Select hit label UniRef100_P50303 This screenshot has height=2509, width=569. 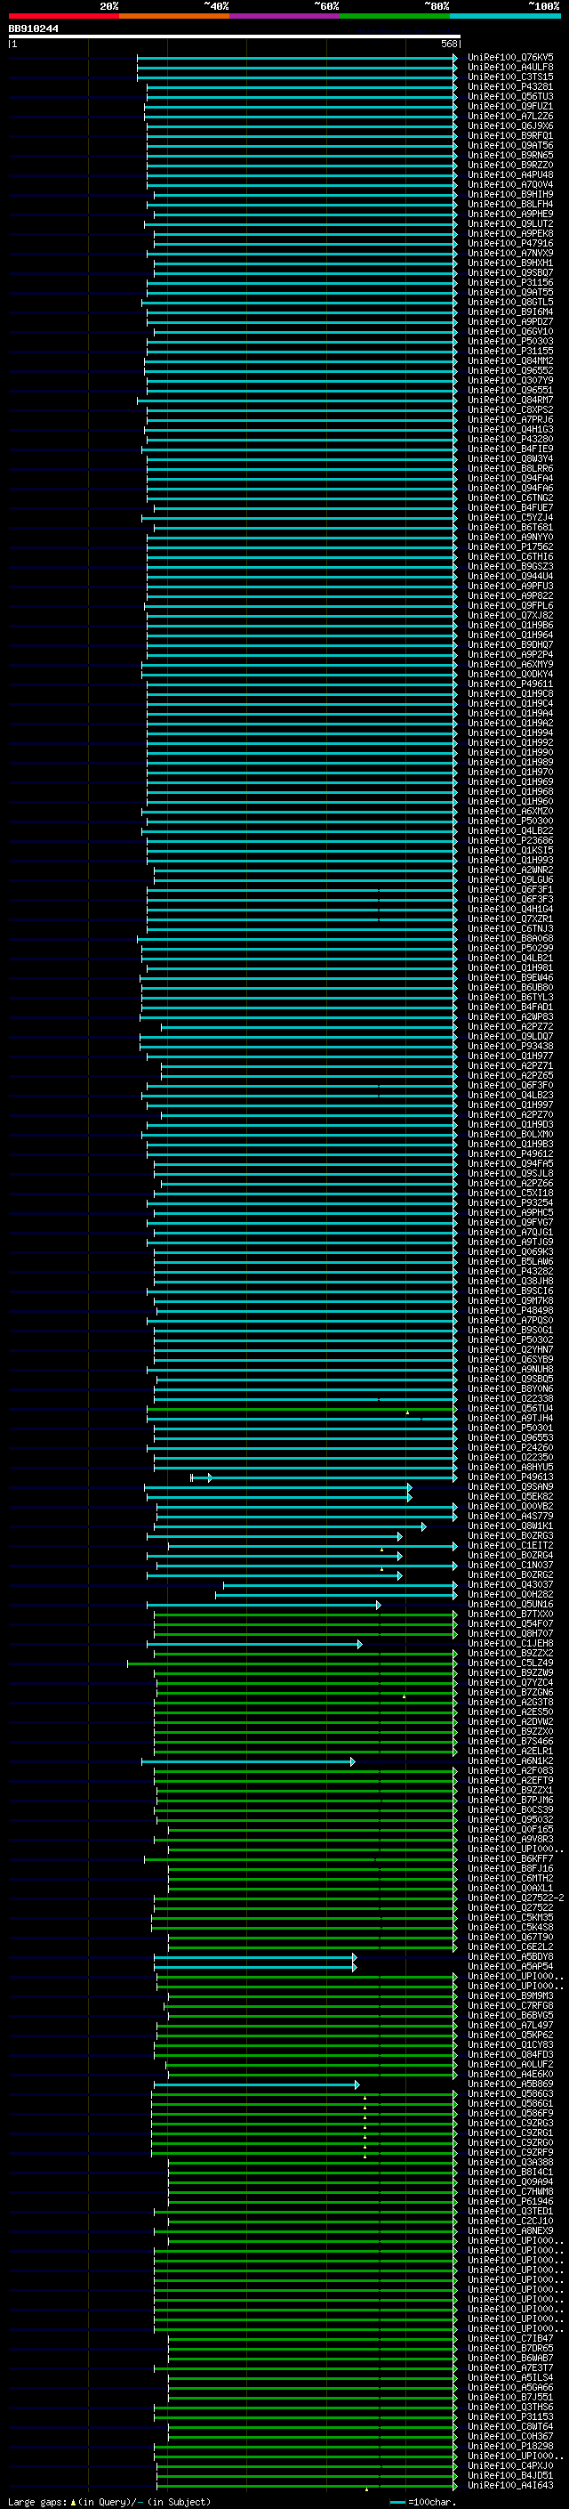(x=510, y=341)
